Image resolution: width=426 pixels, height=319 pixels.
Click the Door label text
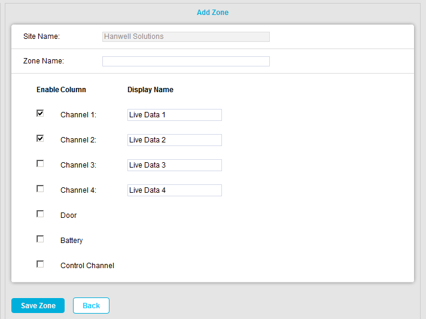(68, 215)
